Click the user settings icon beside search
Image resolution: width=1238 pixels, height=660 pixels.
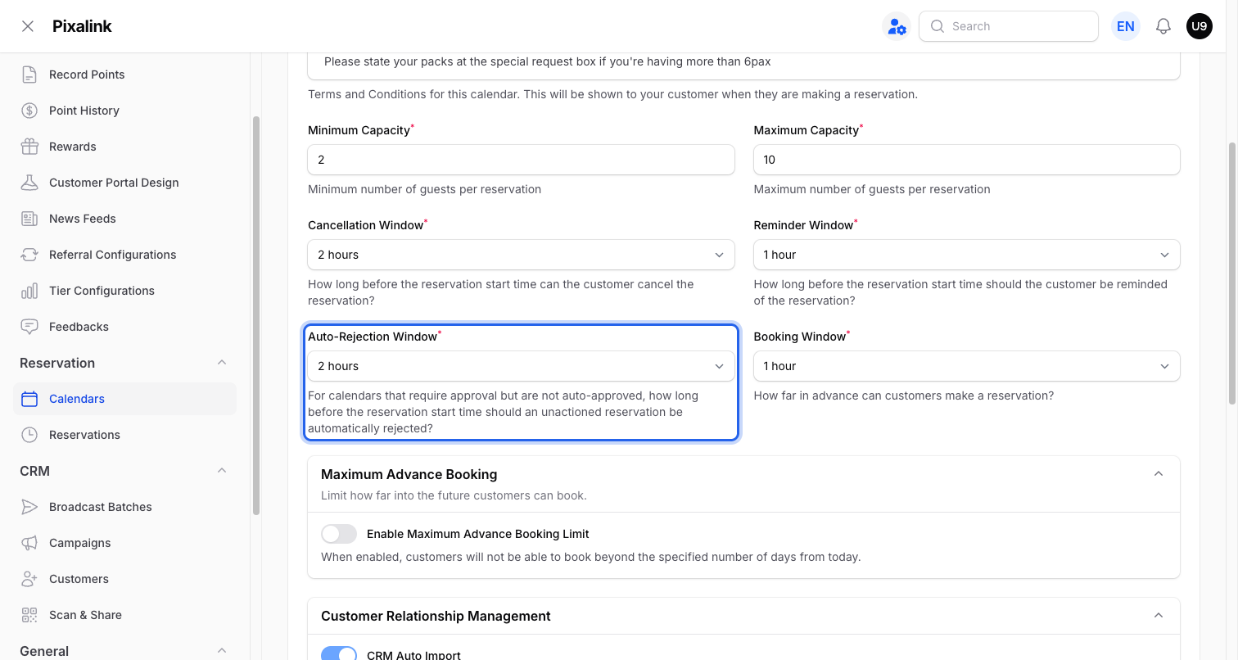pyautogui.click(x=897, y=26)
